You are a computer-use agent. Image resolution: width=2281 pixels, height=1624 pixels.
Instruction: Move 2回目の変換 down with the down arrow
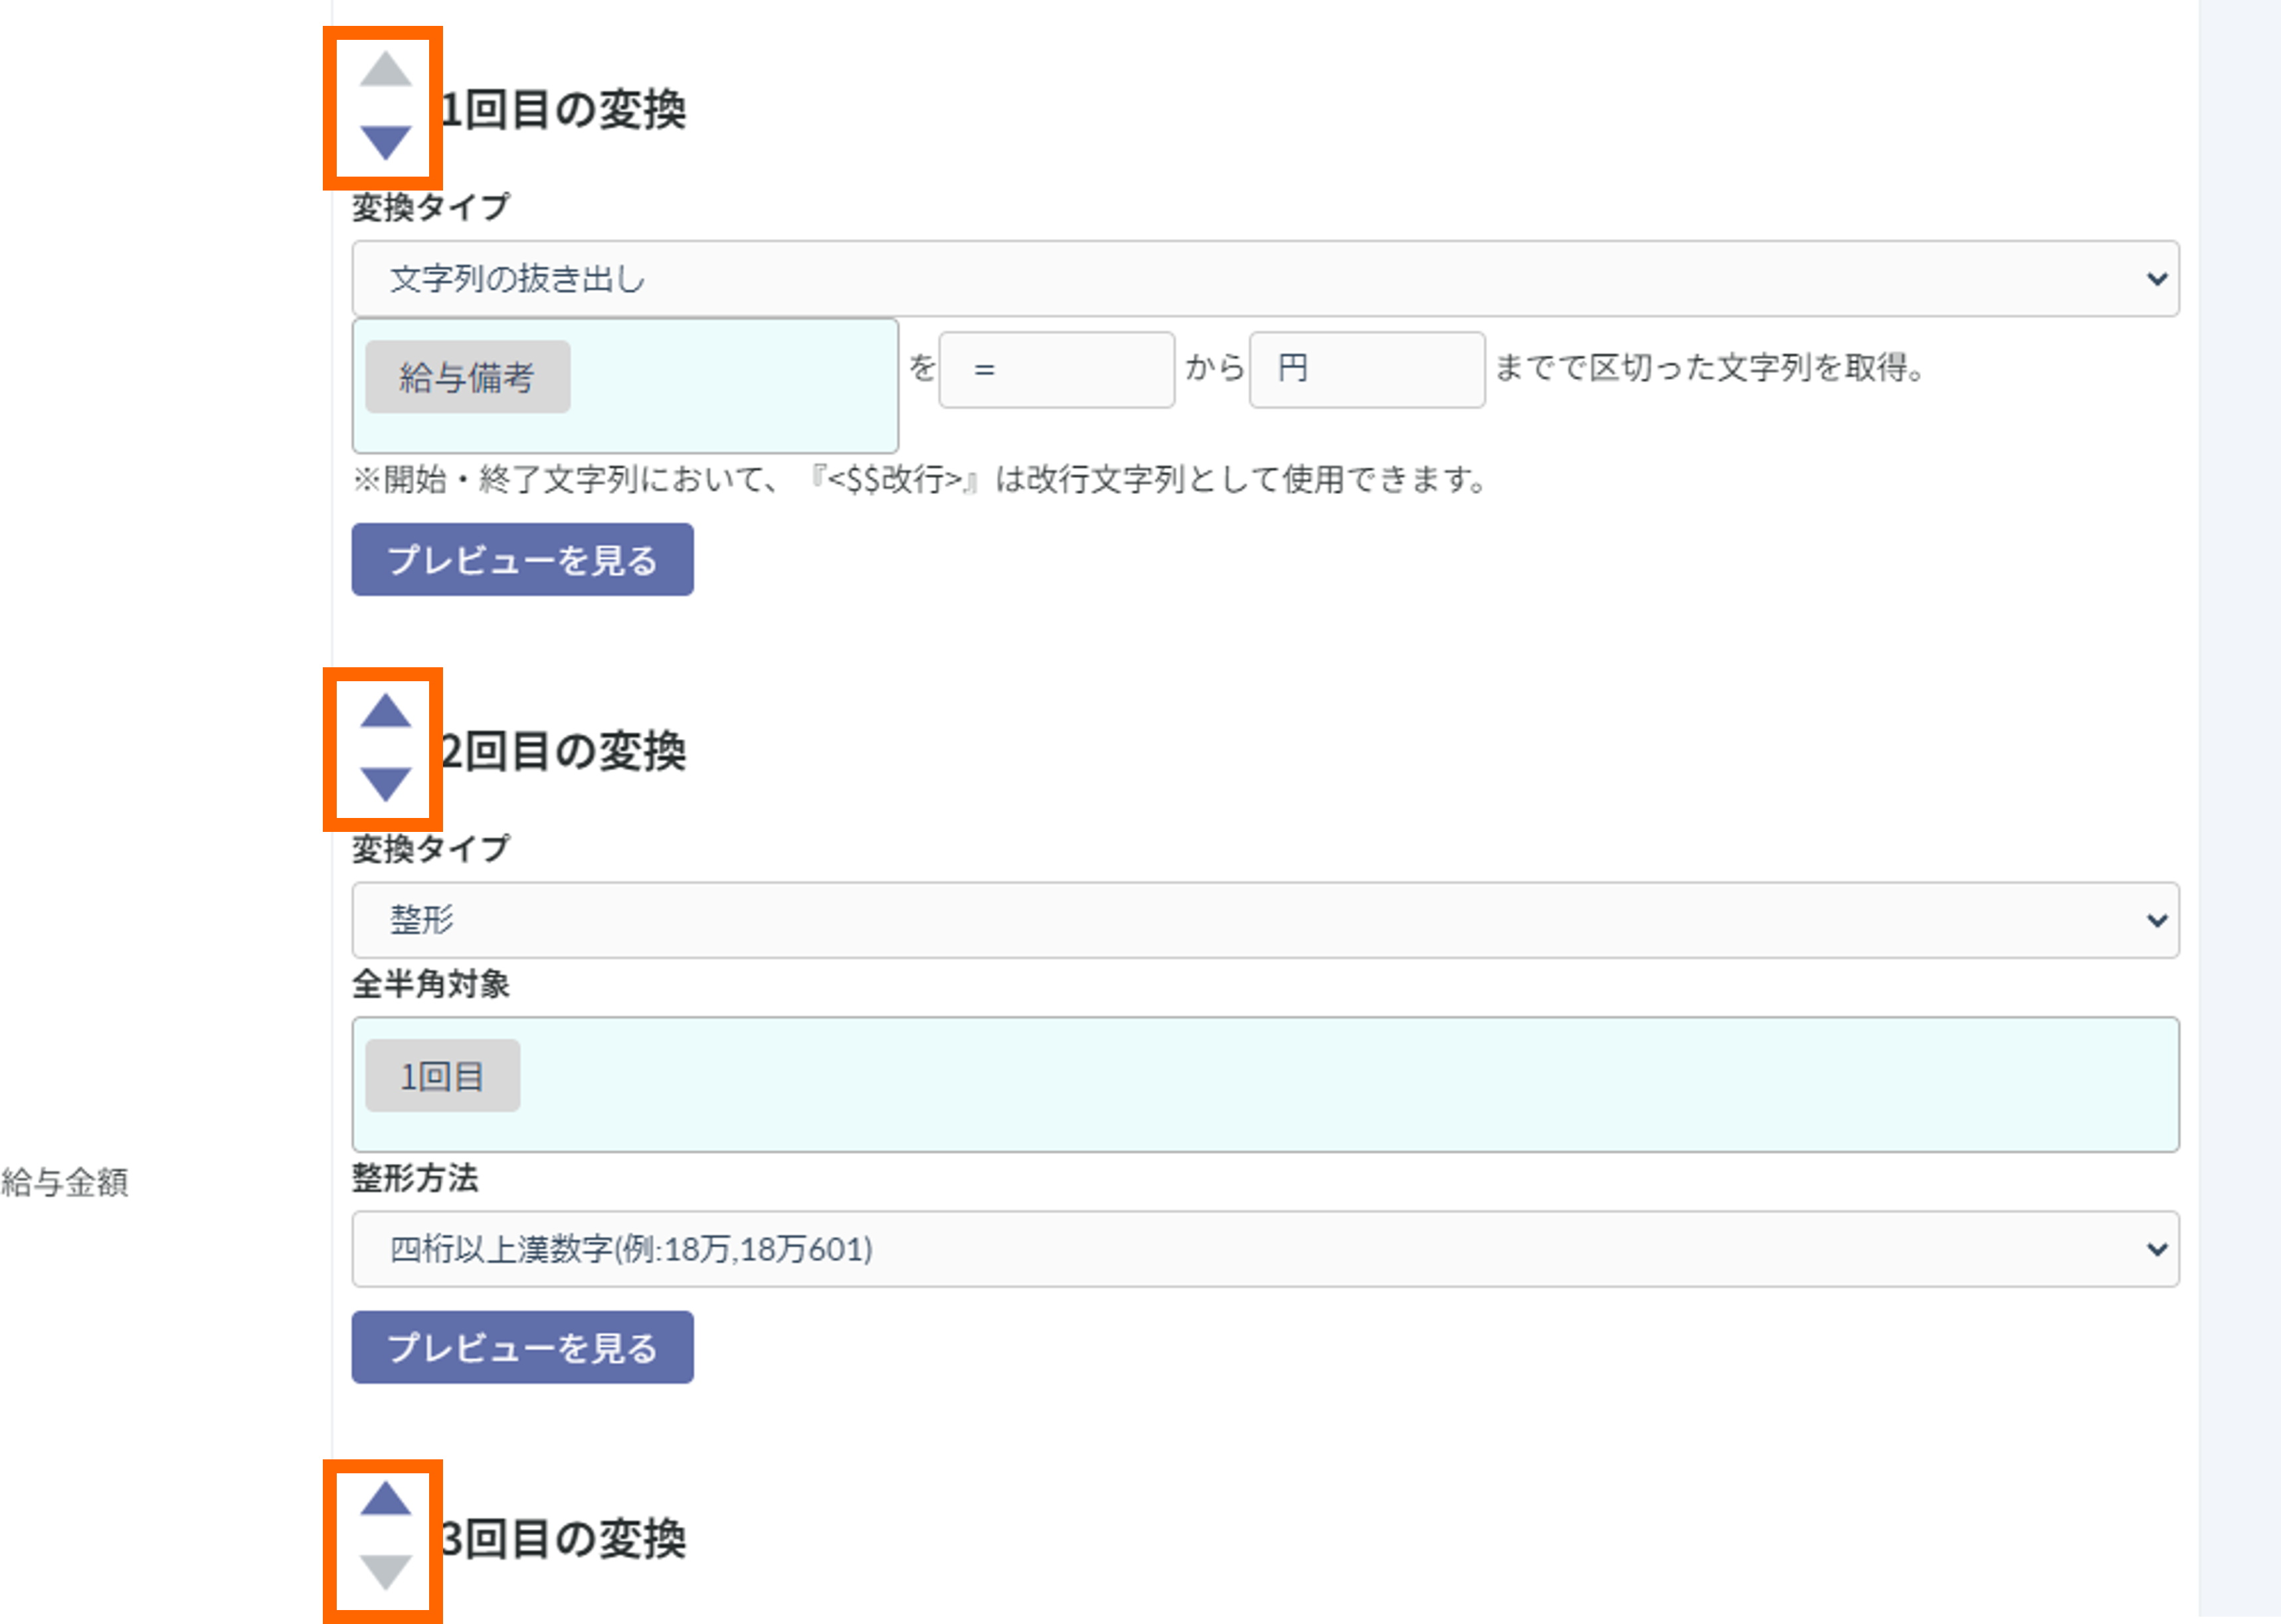tap(385, 785)
